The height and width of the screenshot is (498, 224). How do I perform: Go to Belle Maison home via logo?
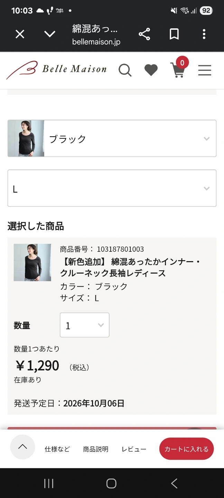tap(56, 70)
